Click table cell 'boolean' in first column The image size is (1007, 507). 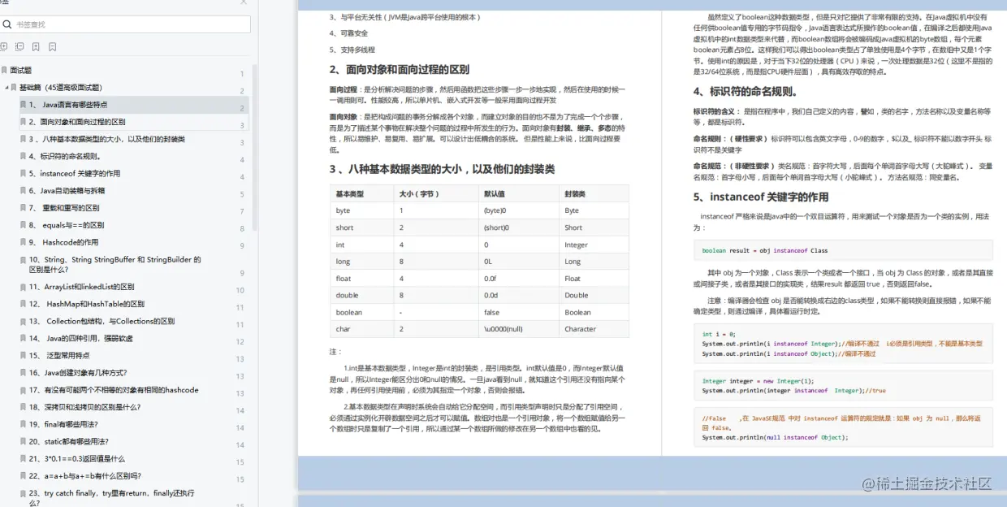[x=349, y=312]
